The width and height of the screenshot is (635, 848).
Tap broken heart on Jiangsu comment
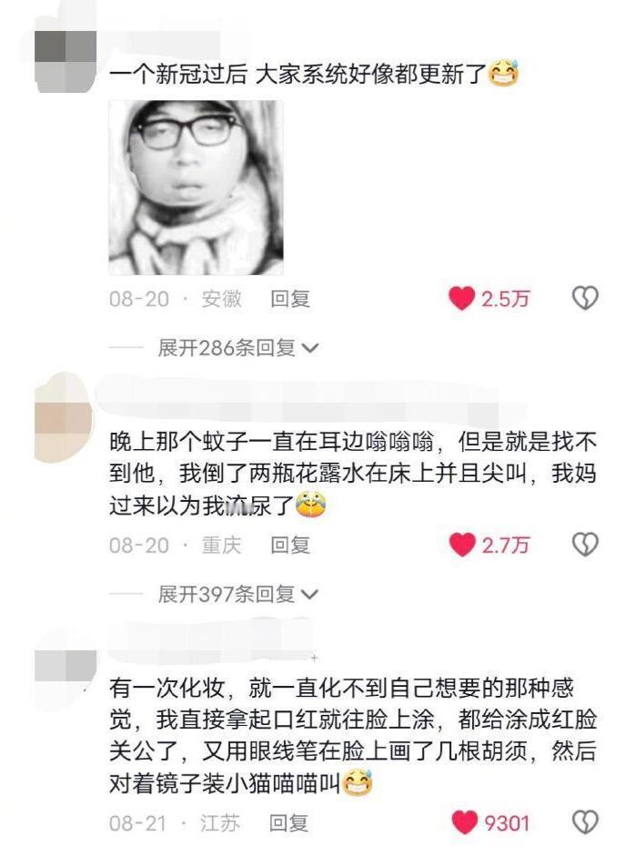(585, 822)
